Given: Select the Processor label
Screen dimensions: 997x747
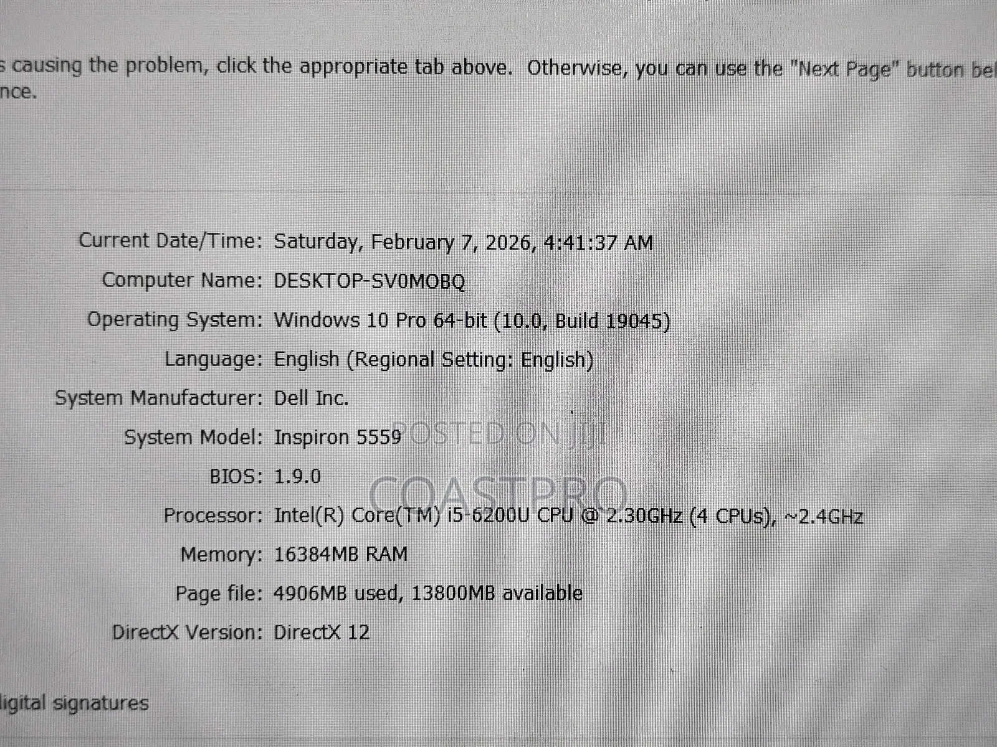Looking at the screenshot, I should [x=213, y=515].
